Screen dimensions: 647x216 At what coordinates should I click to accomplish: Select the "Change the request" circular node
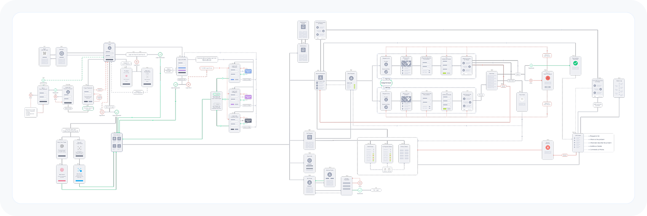tap(386, 83)
